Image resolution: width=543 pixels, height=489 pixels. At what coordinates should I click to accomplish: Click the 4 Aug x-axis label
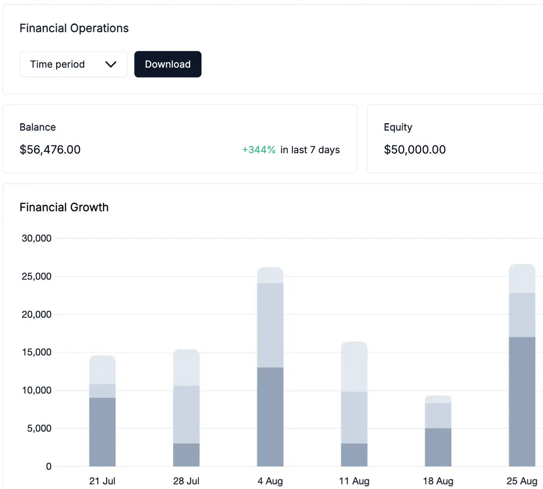pos(270,481)
